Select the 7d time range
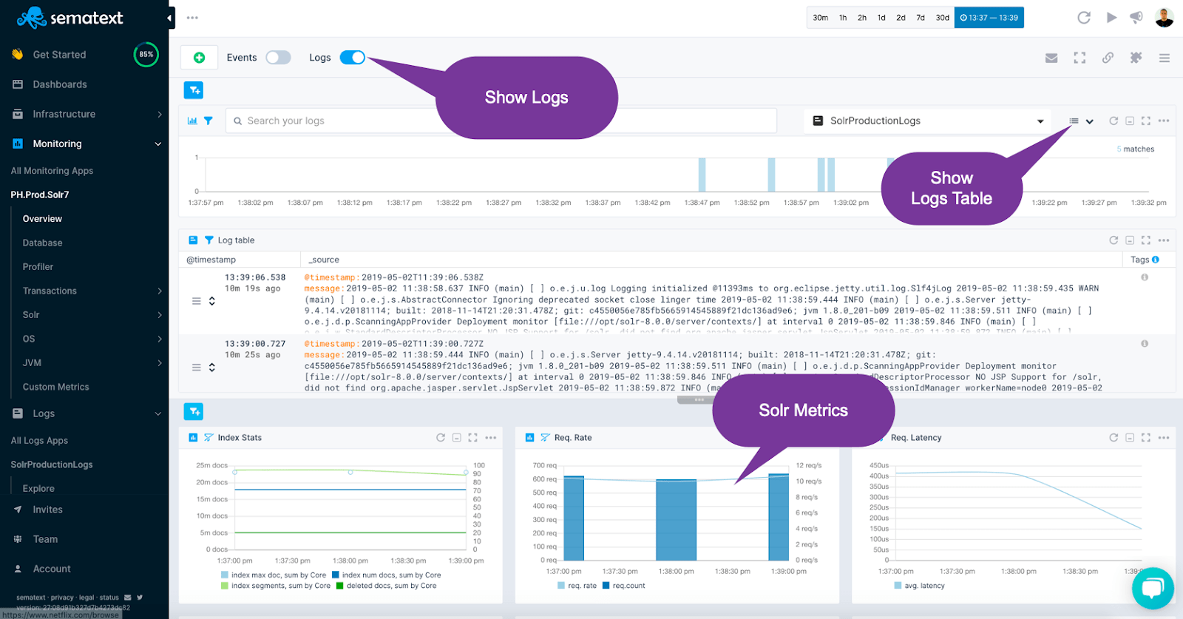This screenshot has height=619, width=1183. (x=921, y=18)
